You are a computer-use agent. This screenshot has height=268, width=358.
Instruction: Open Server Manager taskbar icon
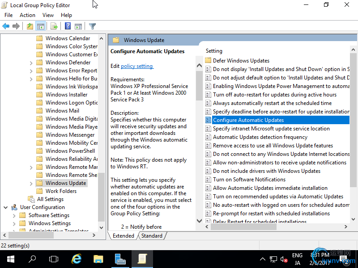coord(120,259)
